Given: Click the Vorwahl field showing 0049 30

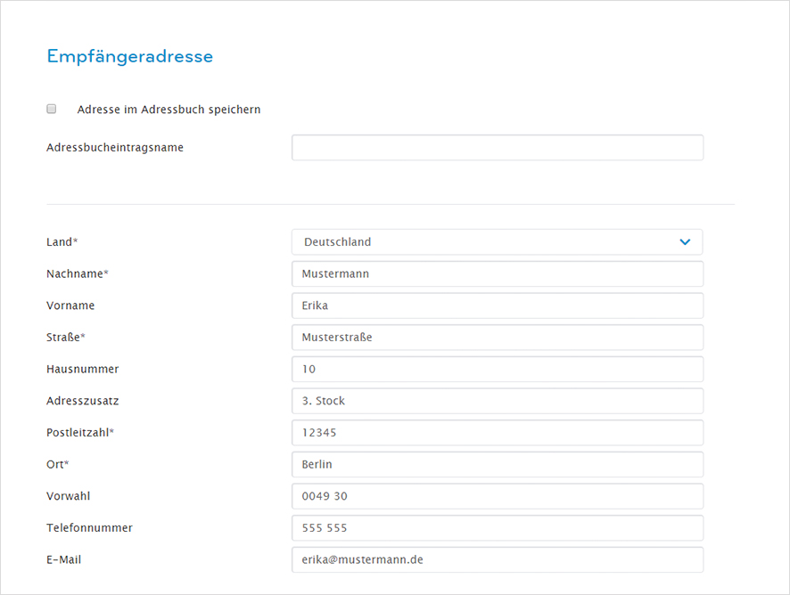Looking at the screenshot, I should point(497,496).
